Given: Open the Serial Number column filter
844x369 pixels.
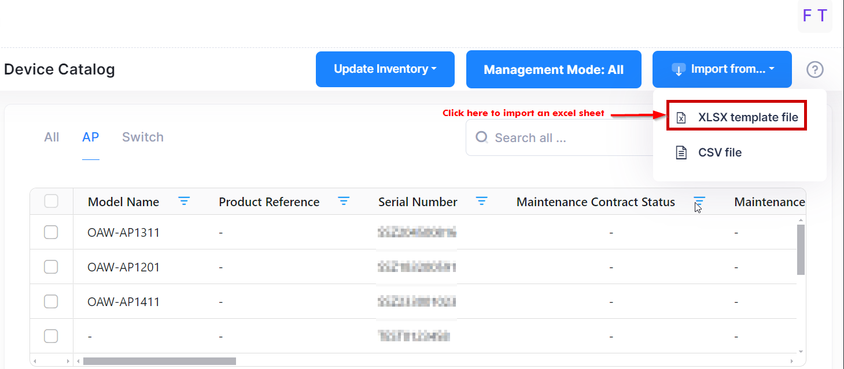Looking at the screenshot, I should click(481, 202).
